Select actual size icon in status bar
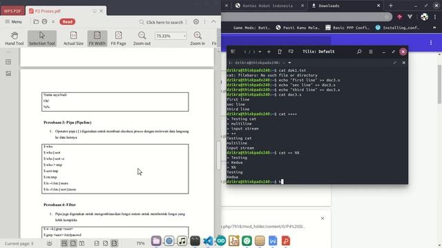 click(97, 243)
